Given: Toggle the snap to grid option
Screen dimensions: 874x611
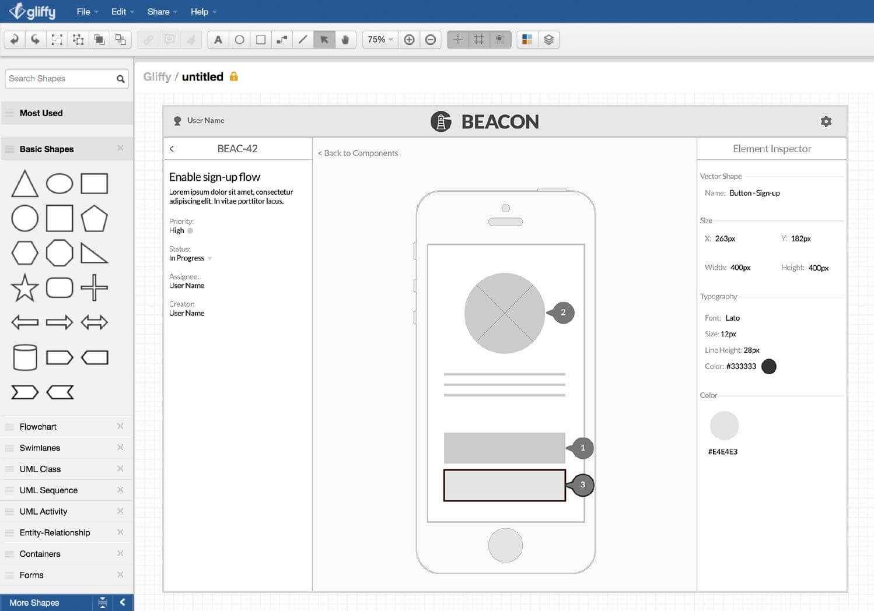Looking at the screenshot, I should pos(499,39).
